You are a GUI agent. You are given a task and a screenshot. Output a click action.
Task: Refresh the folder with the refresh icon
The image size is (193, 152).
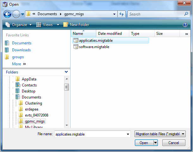(x=121, y=14)
